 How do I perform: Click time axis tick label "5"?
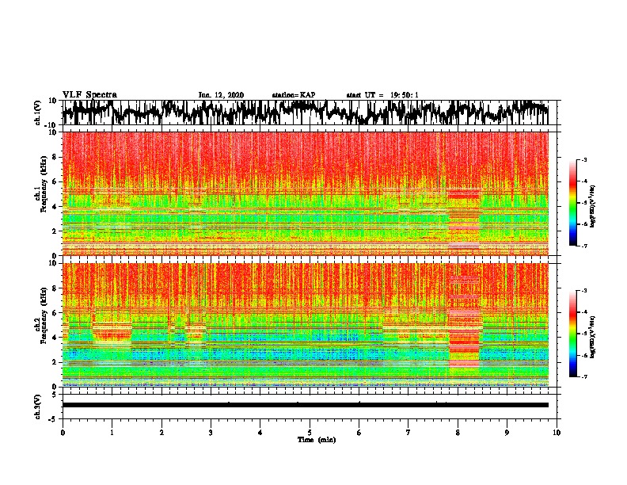click(x=310, y=433)
